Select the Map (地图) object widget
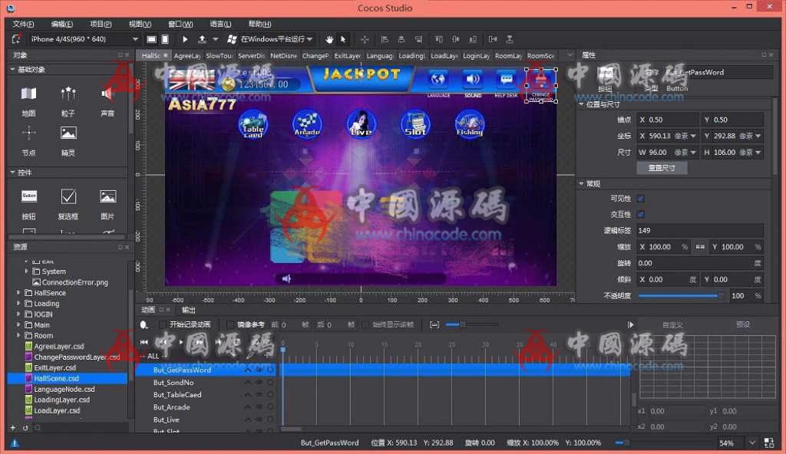This screenshot has height=454, width=786. coord(28,101)
